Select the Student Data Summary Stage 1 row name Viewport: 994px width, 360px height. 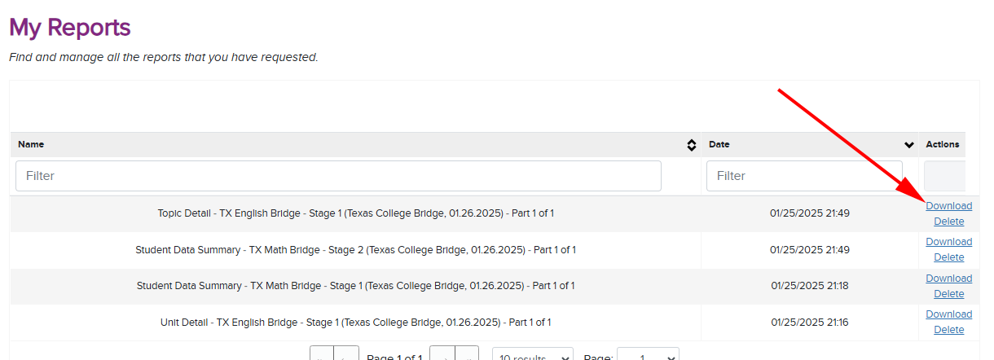pyautogui.click(x=356, y=286)
